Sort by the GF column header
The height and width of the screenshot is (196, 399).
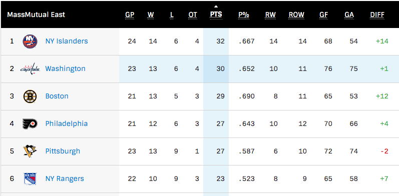point(324,14)
